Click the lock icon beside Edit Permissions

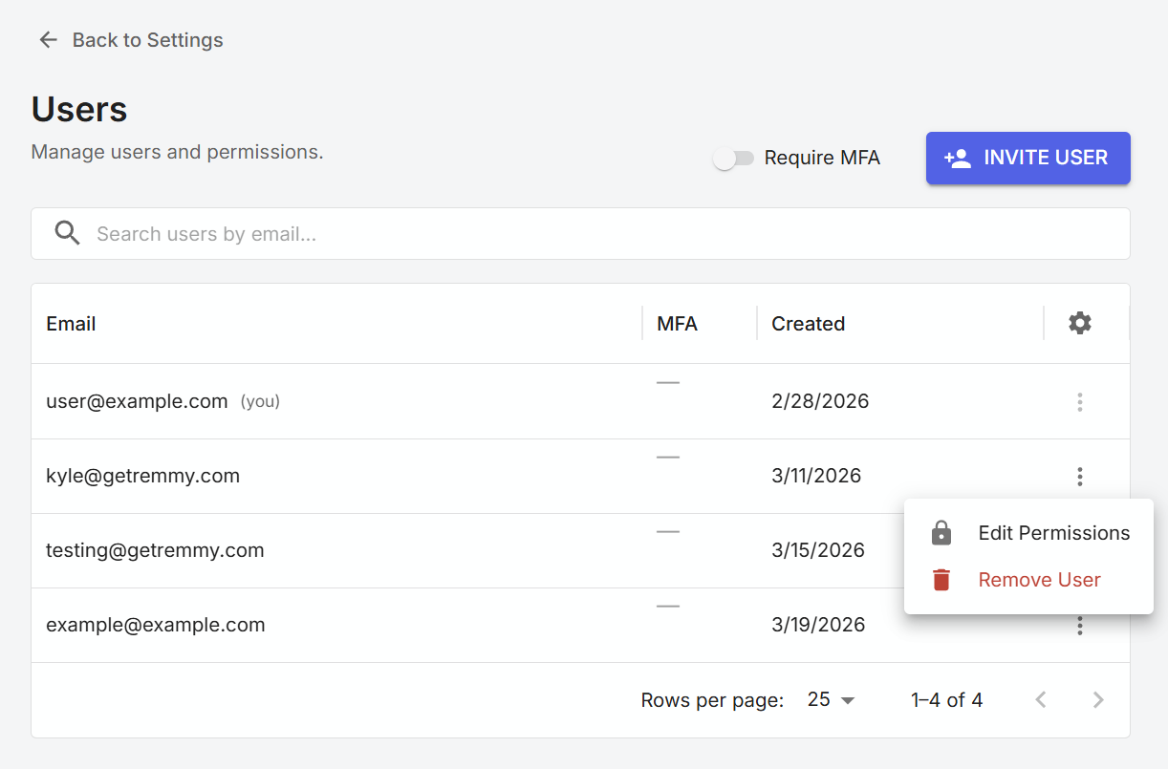[x=941, y=532]
